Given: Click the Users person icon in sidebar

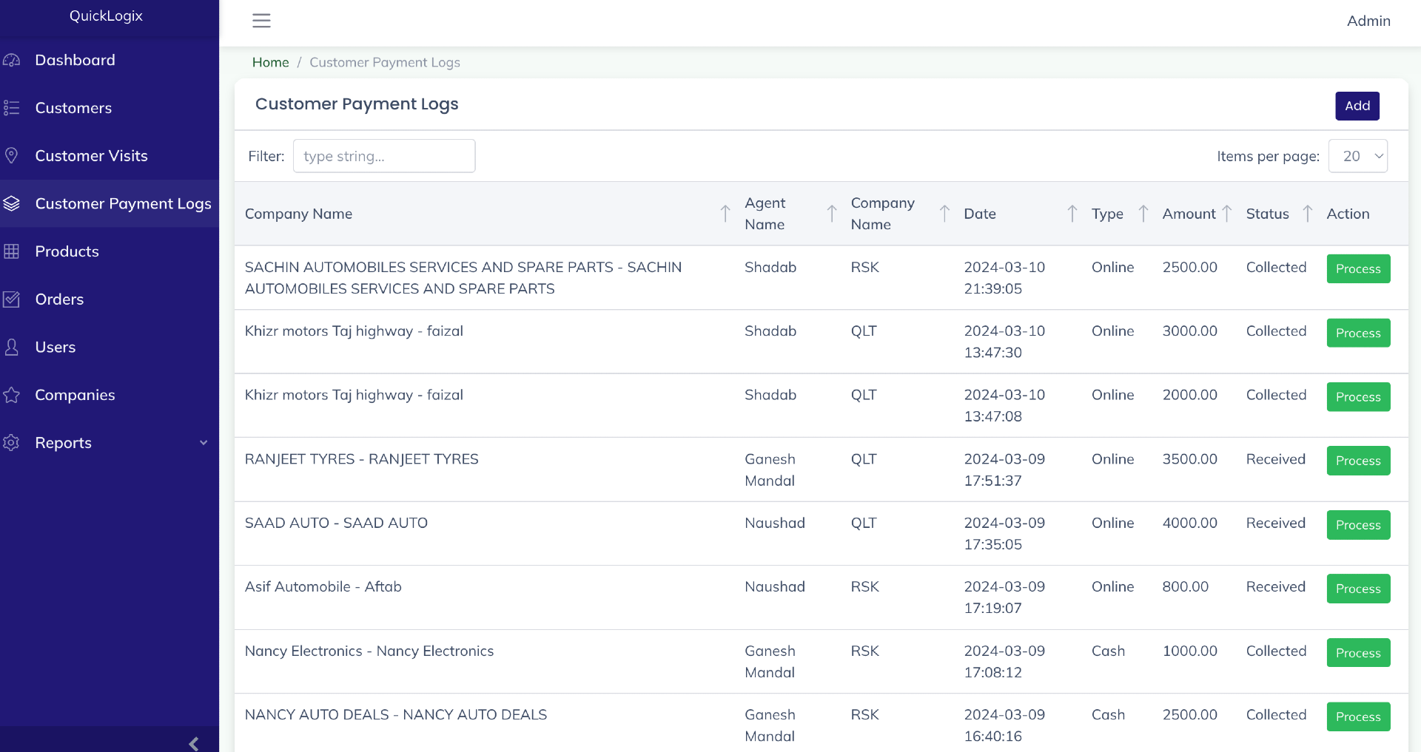Looking at the screenshot, I should (x=12, y=347).
